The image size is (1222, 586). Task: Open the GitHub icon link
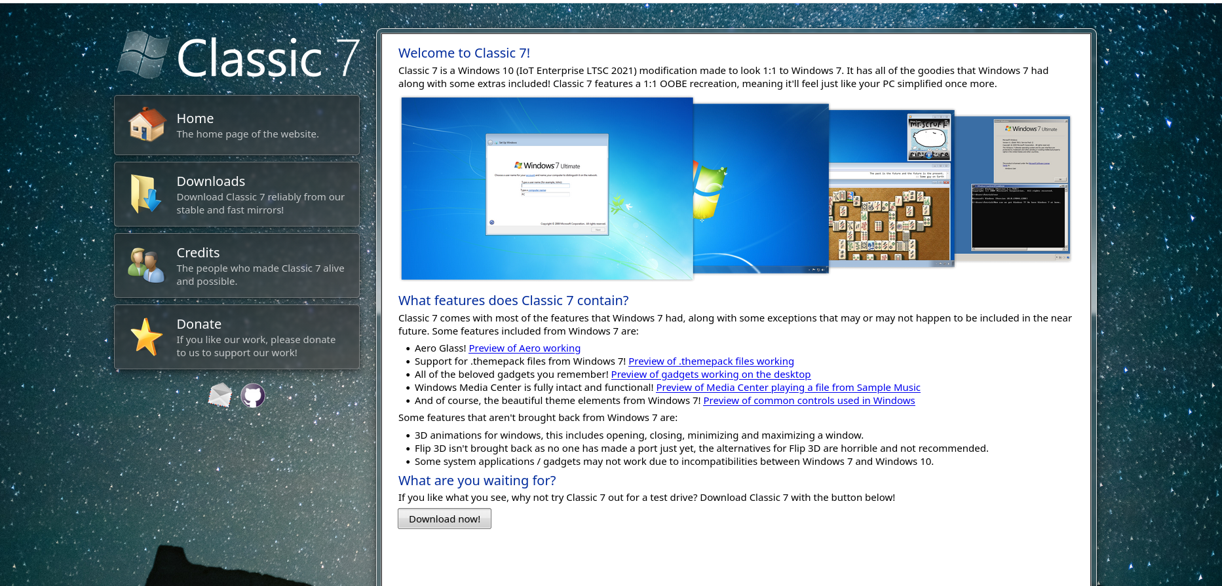(253, 395)
